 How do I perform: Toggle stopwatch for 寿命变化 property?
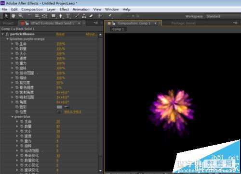point(22,155)
